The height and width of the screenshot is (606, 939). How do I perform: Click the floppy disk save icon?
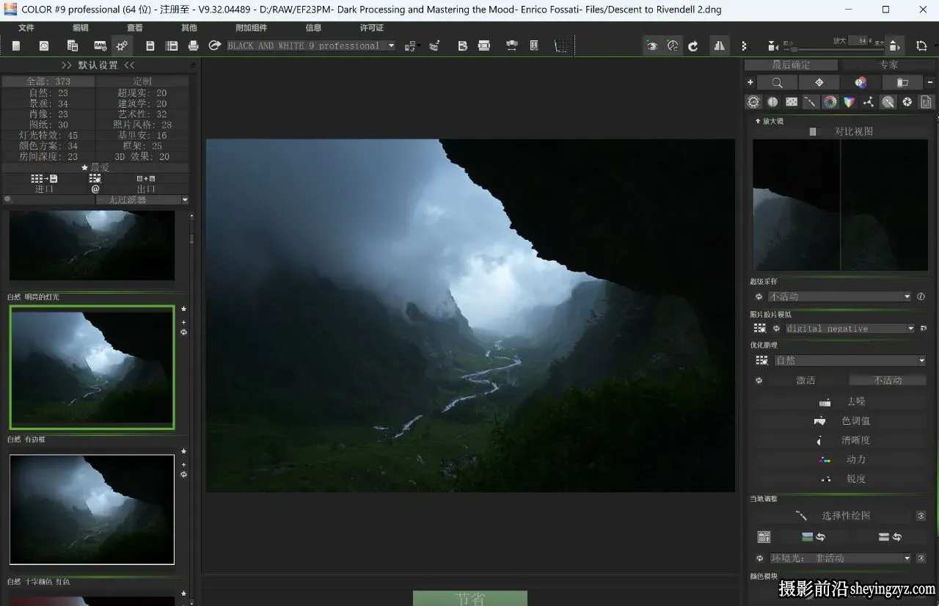click(150, 45)
